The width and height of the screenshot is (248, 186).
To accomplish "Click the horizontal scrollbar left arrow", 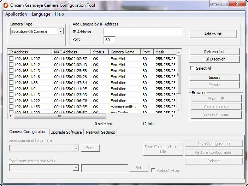I will (10, 116).
